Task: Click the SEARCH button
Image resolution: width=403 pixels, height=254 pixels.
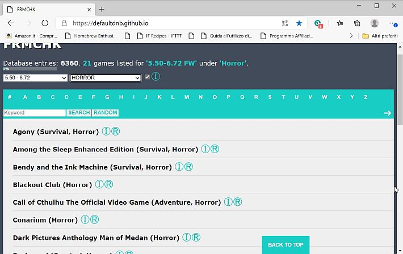Action: (x=79, y=112)
